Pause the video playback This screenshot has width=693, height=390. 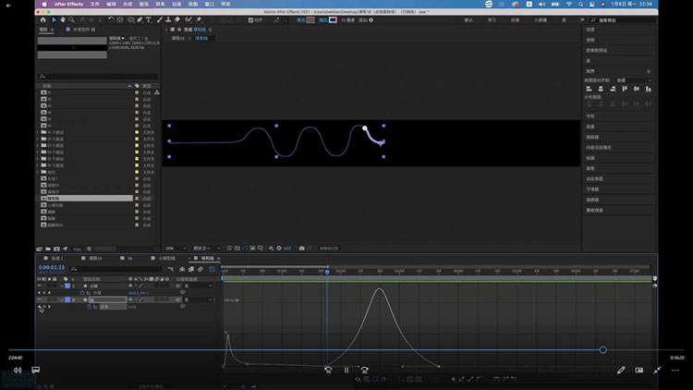(x=346, y=371)
